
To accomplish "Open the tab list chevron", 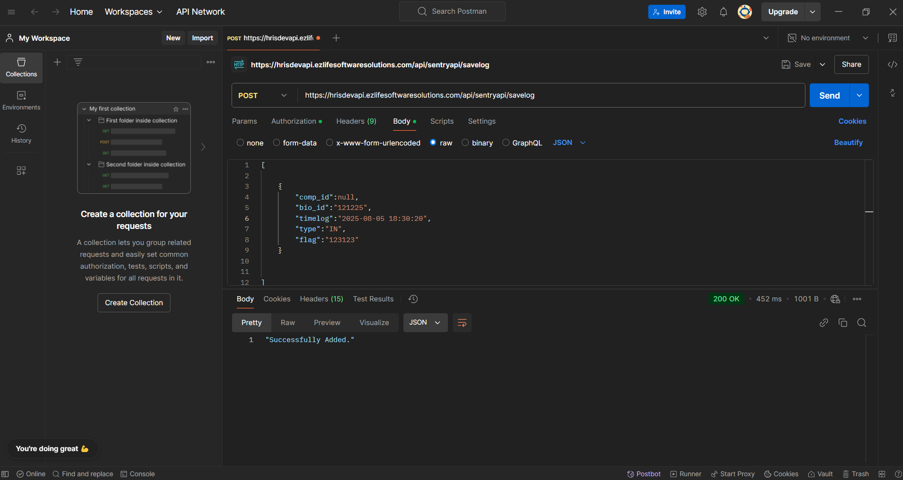I will click(x=766, y=38).
